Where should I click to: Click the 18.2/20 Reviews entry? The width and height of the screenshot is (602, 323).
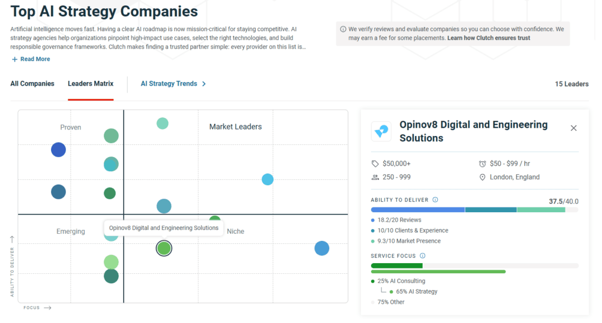[x=399, y=220]
